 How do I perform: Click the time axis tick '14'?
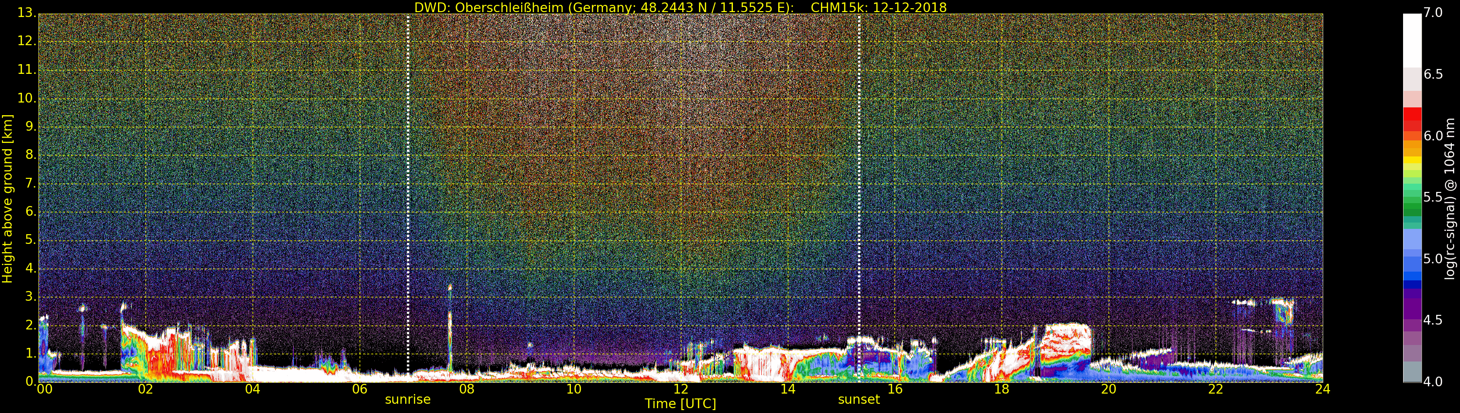coord(788,389)
